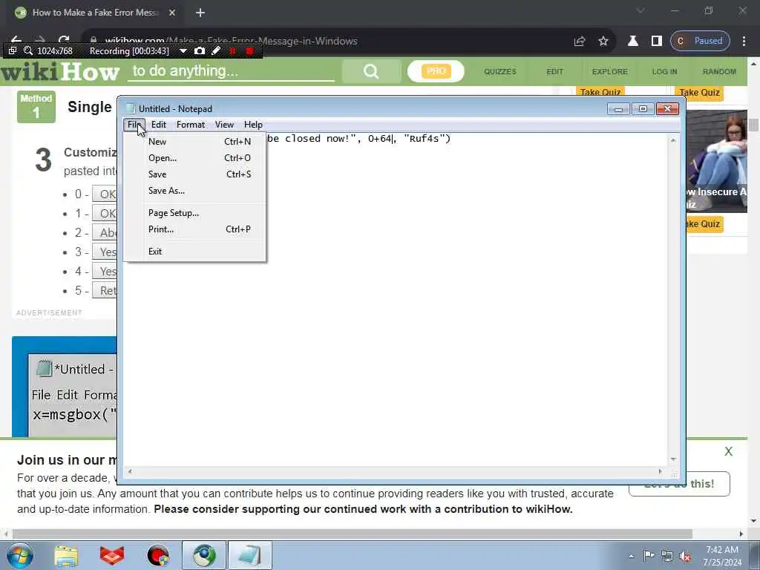Viewport: 760px width, 570px height.
Task: Click the Chrome share page icon
Action: (579, 42)
